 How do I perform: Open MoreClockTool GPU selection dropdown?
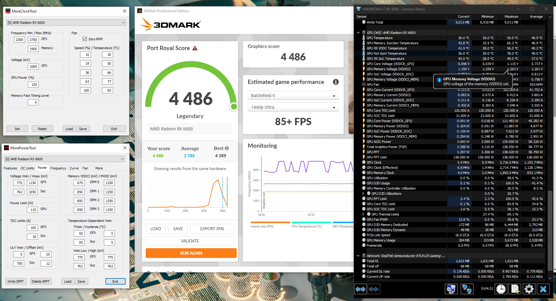[66, 23]
